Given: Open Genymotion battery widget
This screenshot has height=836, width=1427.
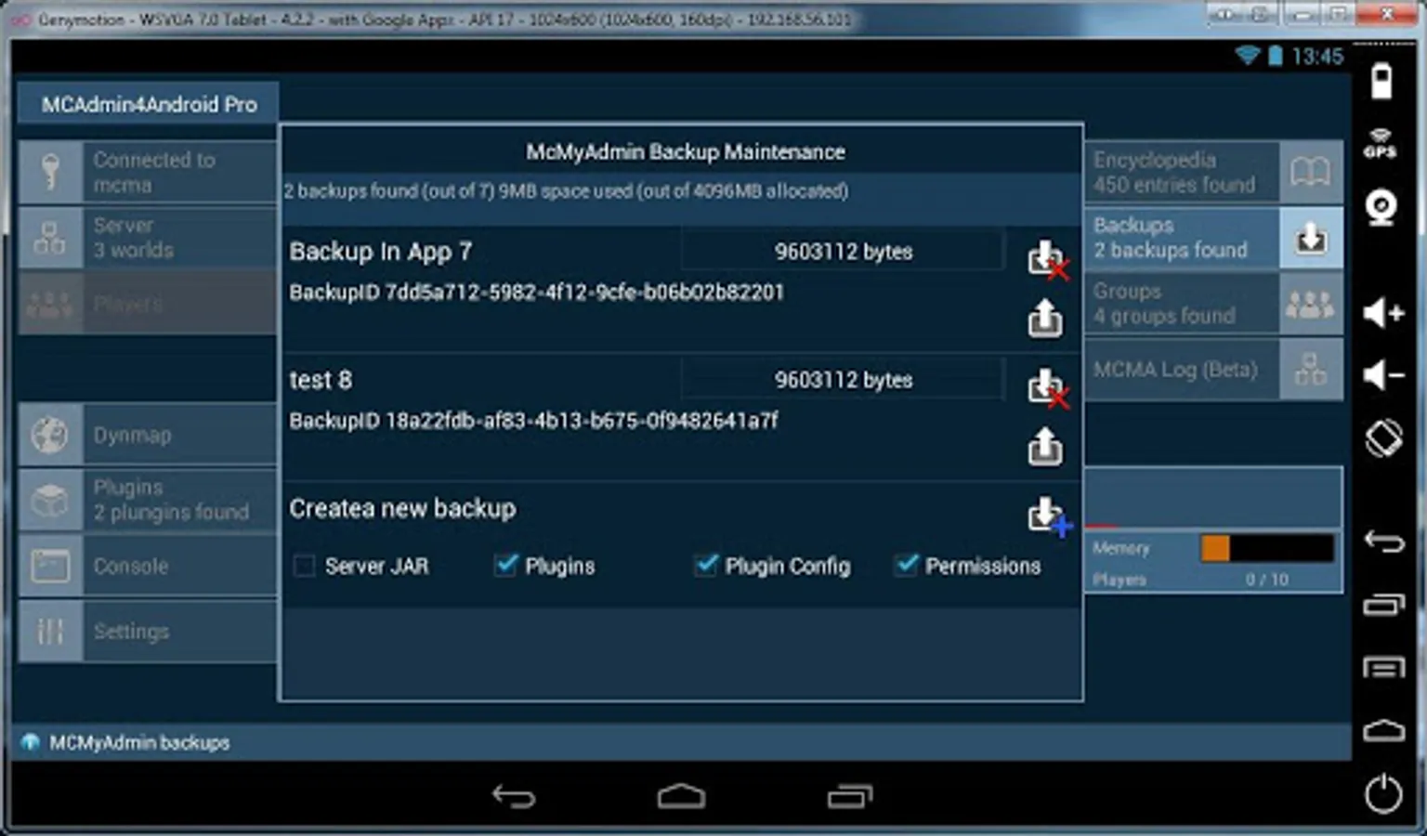Looking at the screenshot, I should point(1382,82).
